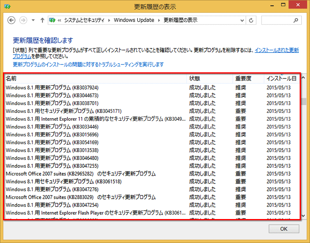Expand the システムとセキュリティ breadcrumb chevron

pyautogui.click(x=109, y=20)
